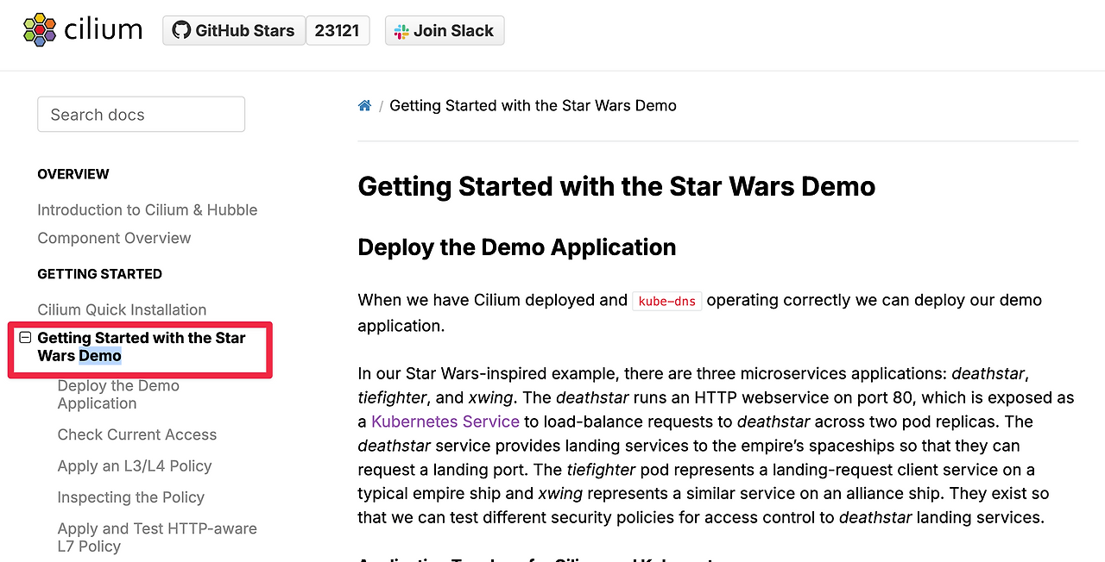
Task: Click the GETTING STARTED sidebar heading
Action: (x=100, y=274)
